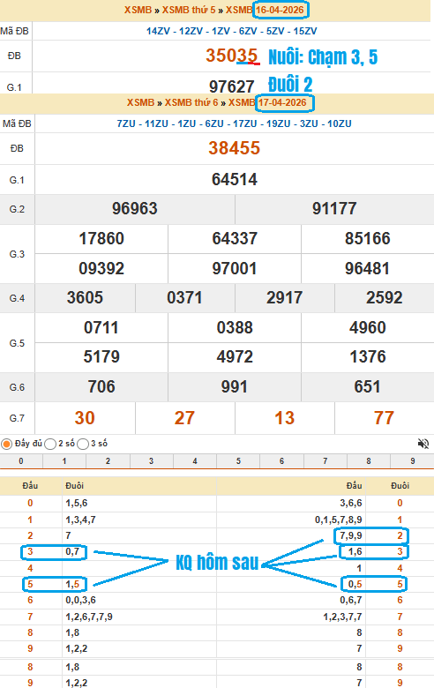Select digit 7 in number filter bar

[x=325, y=461]
